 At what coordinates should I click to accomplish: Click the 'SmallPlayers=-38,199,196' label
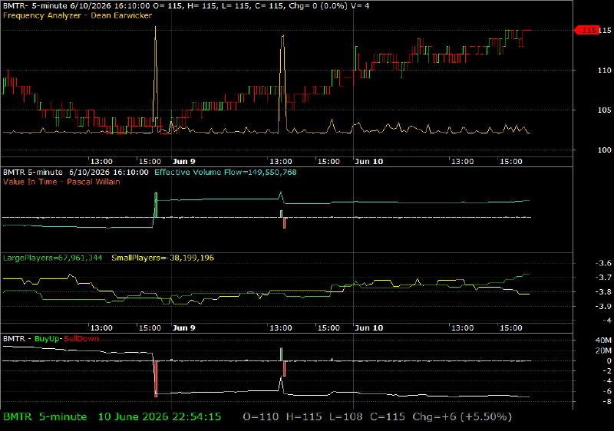tap(163, 258)
